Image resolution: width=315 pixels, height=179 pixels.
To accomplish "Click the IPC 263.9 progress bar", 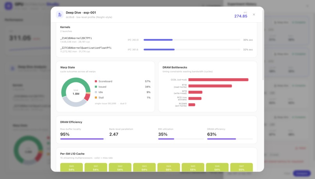I will pyautogui.click(x=192, y=40).
